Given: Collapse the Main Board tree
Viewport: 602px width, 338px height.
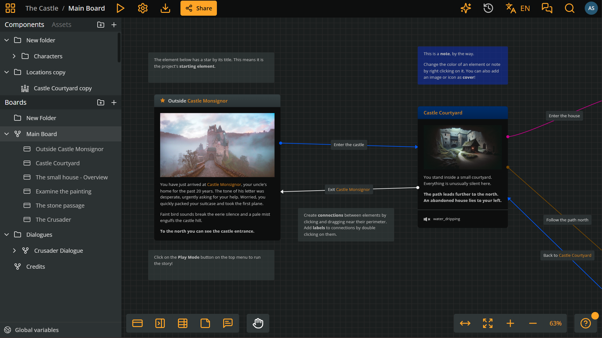Looking at the screenshot, I should click(x=6, y=134).
